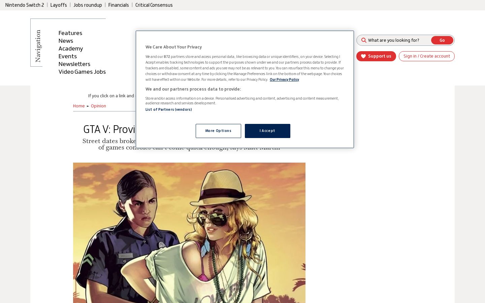
Task: Open the Opinion breadcrumb link
Action: [x=98, y=106]
